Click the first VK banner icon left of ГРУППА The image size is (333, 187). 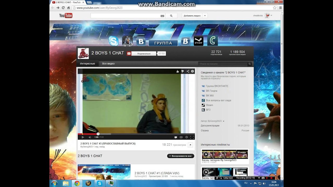[x=141, y=41]
